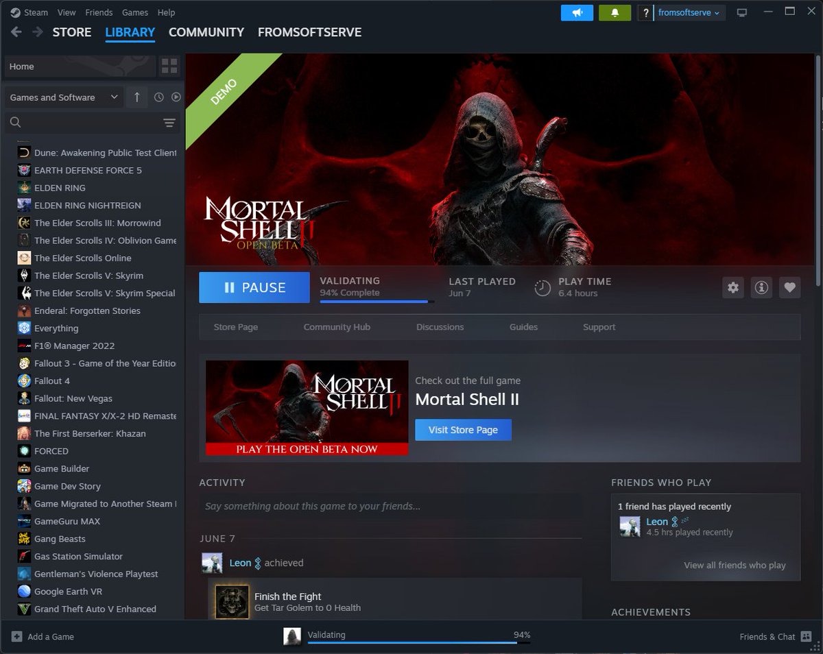This screenshot has width=823, height=654.
Task: Click the main page vertical scrollbar
Action: click(x=819, y=171)
